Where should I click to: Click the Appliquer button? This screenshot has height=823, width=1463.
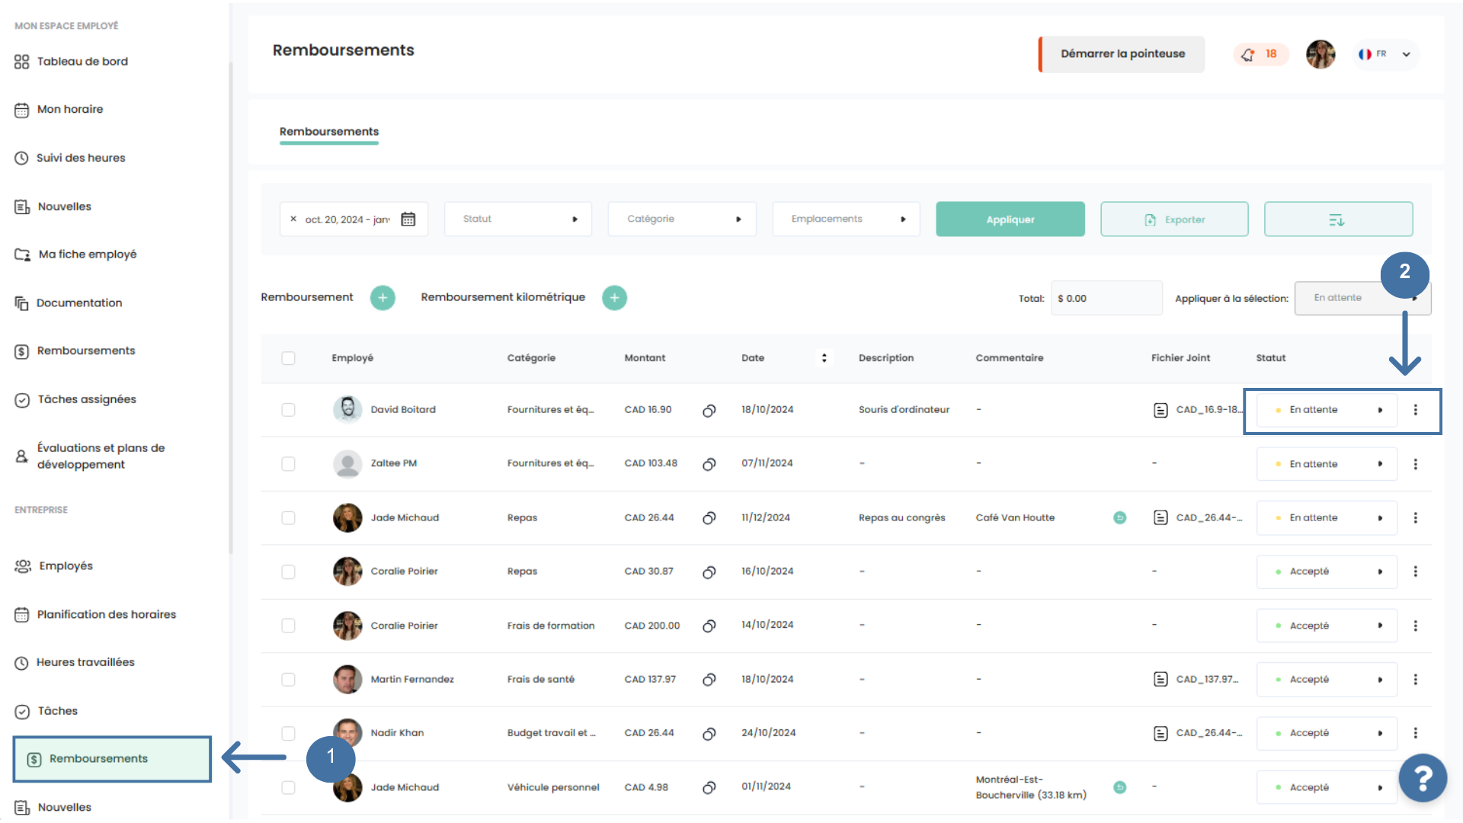pyautogui.click(x=1010, y=219)
